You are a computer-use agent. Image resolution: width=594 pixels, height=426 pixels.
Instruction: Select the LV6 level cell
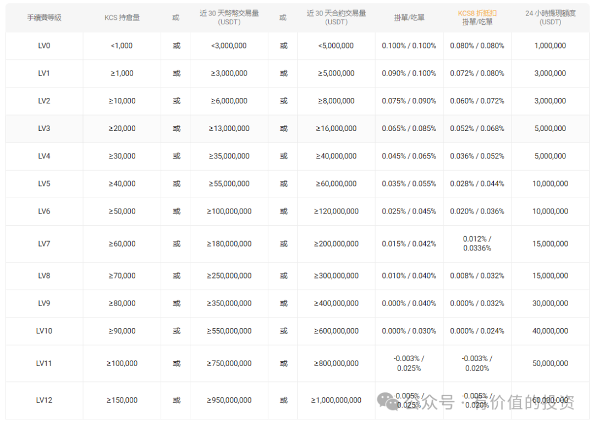point(44,211)
